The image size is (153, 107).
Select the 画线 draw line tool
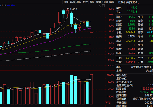pos(92,2)
